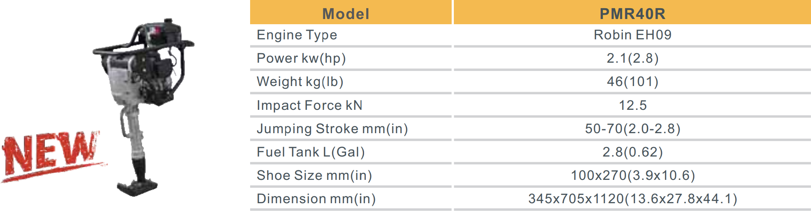
Task: Select the 345x705x1120 dimension value
Action: 632,199
